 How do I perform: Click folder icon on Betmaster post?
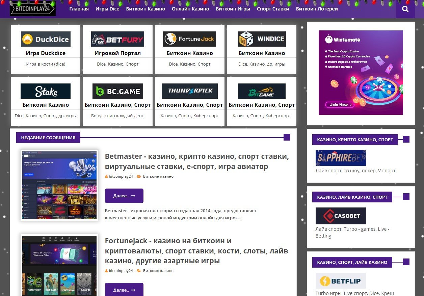pyautogui.click(x=139, y=176)
